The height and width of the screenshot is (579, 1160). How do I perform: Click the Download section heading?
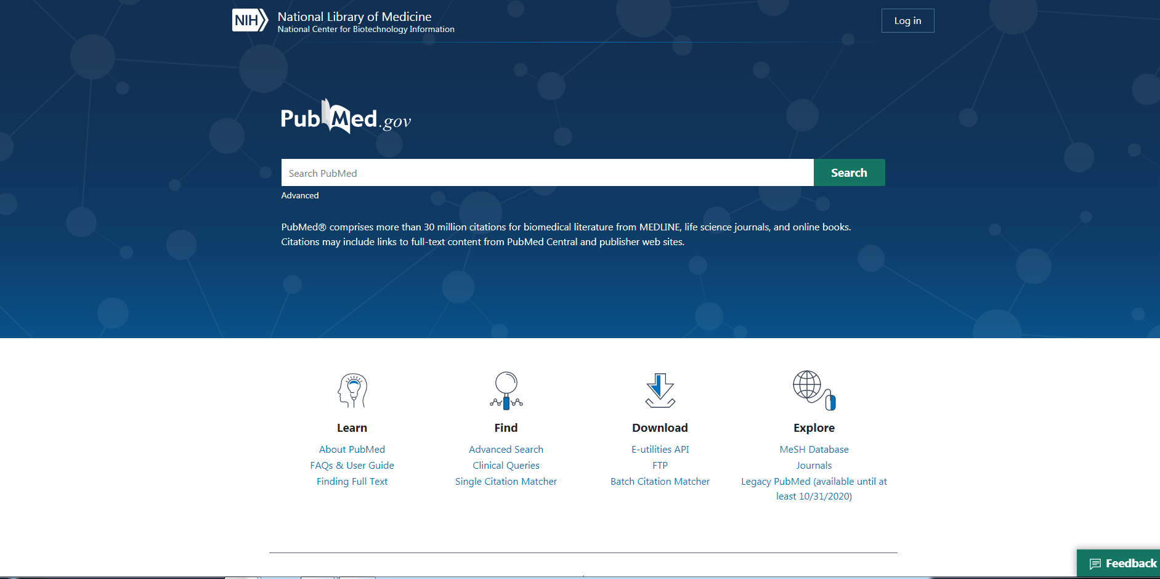point(660,428)
